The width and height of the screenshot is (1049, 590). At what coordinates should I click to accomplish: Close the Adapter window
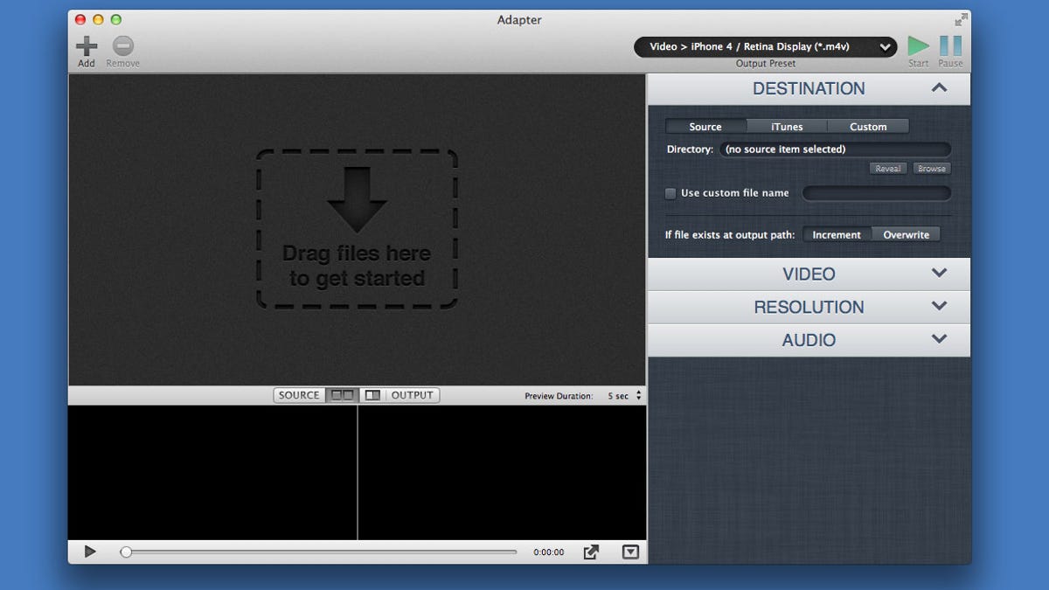click(x=80, y=19)
